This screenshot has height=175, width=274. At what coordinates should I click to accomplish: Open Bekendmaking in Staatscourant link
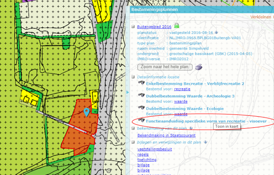[x=166, y=135]
